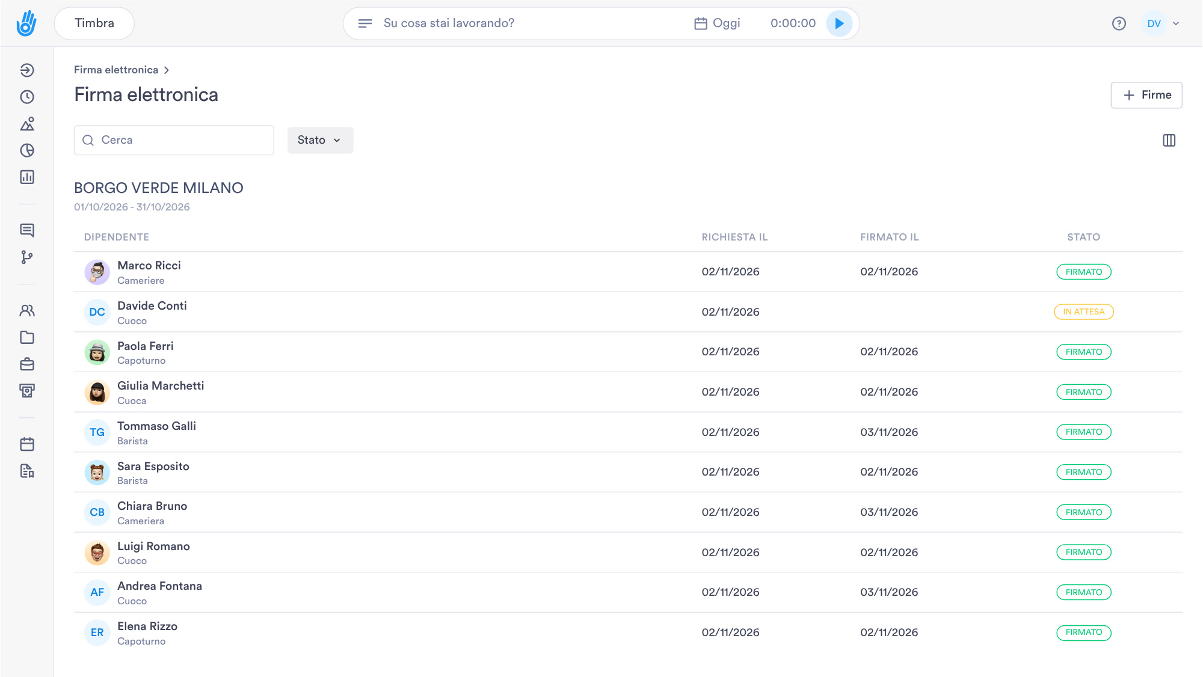Click the hand logo icon
The image size is (1203, 677).
[x=26, y=23]
